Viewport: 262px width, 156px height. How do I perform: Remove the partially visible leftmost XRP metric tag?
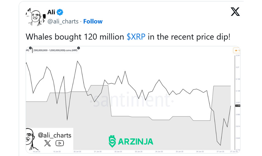30,48
